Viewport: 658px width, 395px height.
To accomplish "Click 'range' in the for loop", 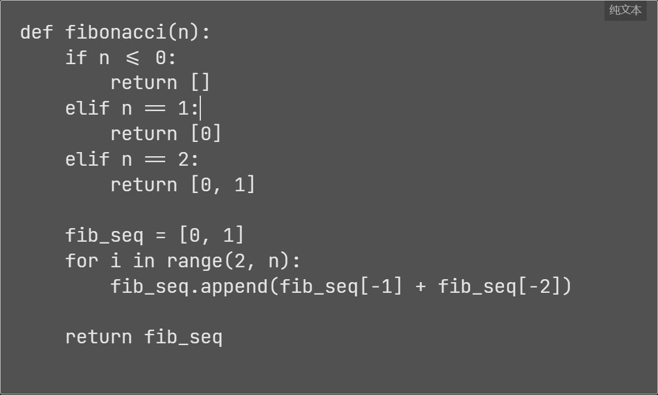I will pyautogui.click(x=195, y=261).
